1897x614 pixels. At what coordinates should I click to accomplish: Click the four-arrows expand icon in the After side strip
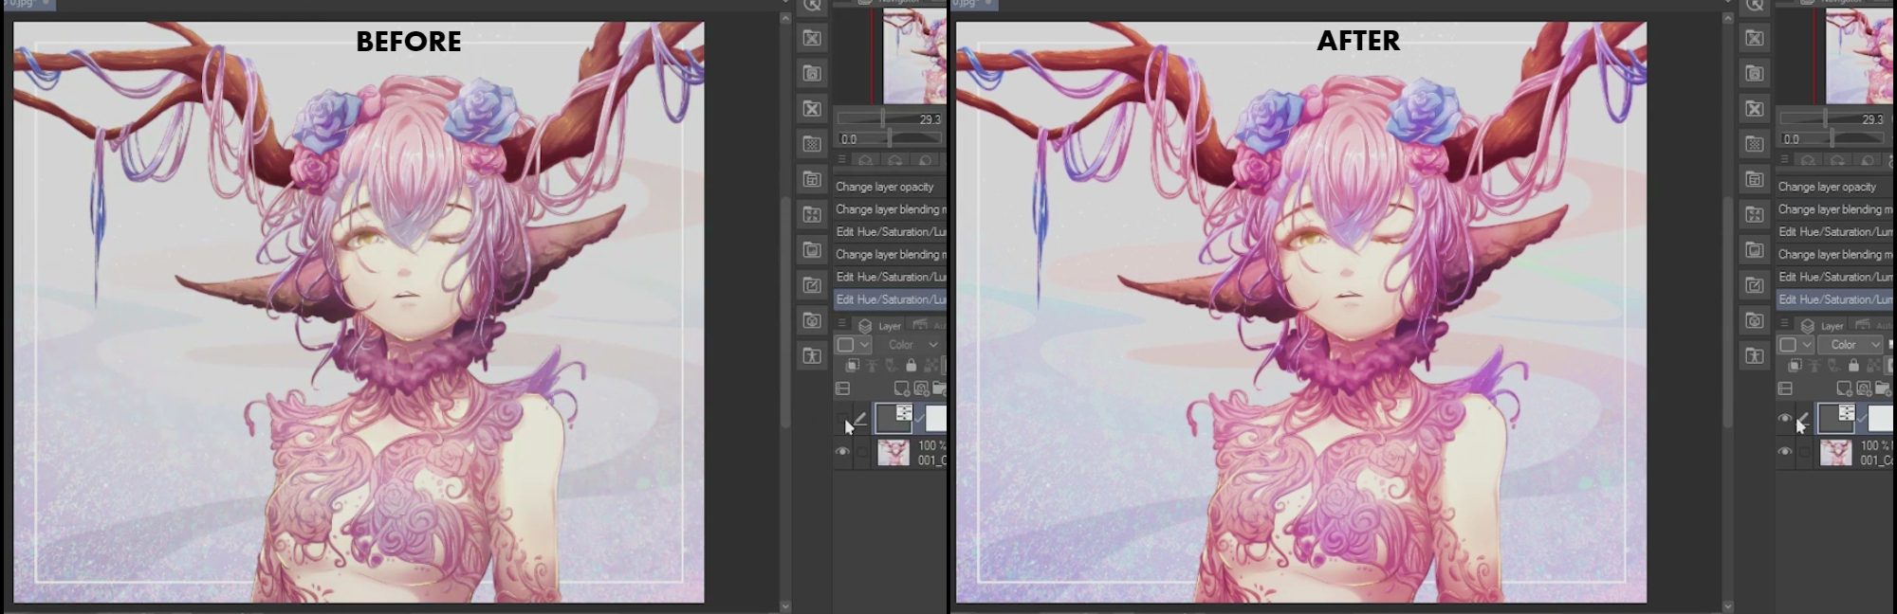pos(1755,214)
